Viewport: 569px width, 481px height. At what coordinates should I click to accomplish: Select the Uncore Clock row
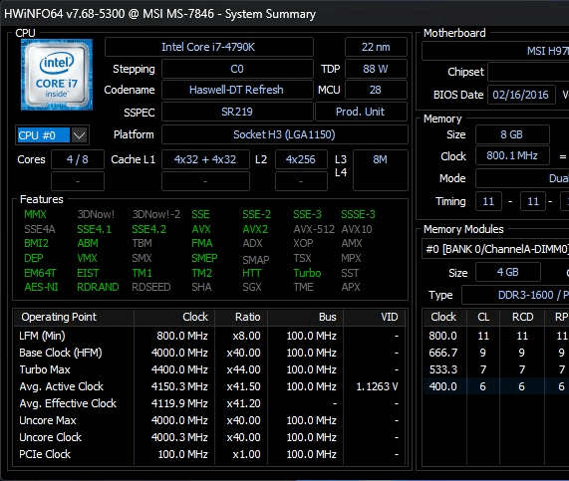tap(209, 437)
